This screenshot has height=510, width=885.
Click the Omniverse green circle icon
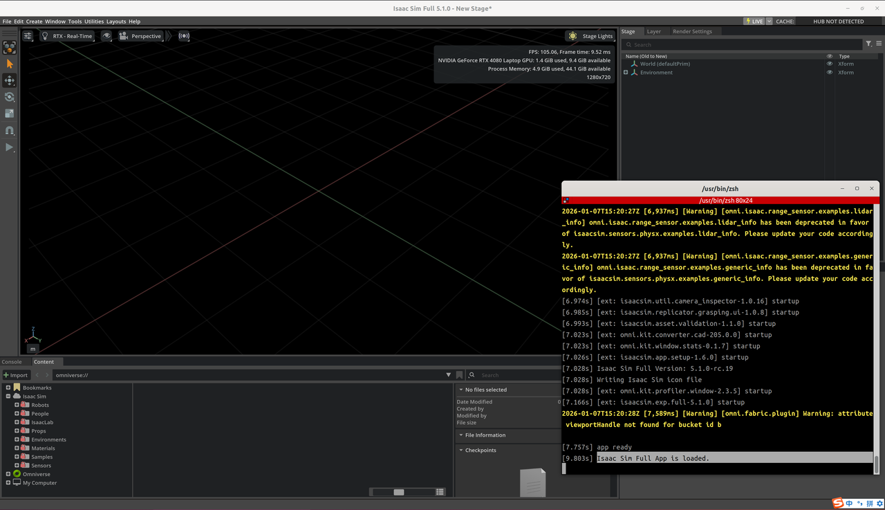click(x=17, y=474)
